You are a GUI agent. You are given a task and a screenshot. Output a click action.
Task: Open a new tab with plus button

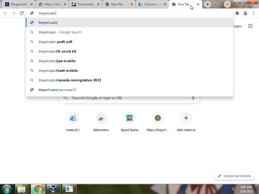click(208, 4)
